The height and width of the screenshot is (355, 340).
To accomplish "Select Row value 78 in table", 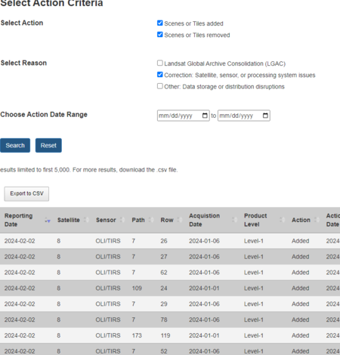I will coord(164,319).
